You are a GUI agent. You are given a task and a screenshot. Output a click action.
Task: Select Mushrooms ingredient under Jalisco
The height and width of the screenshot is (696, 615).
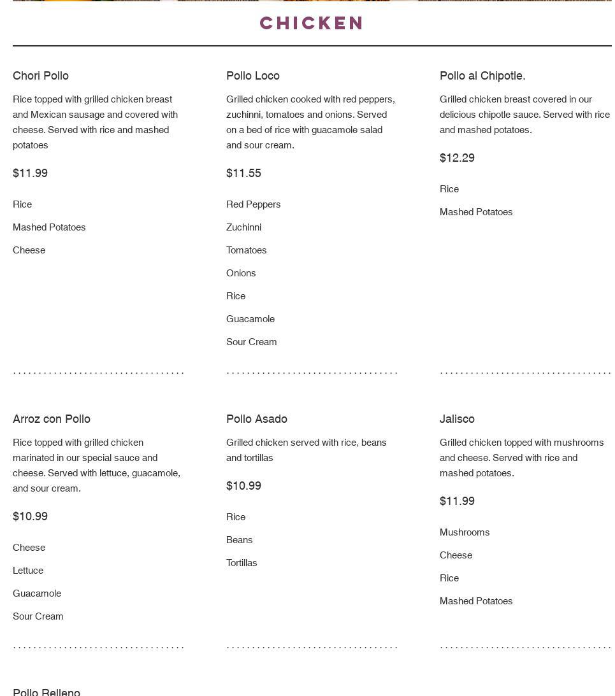pyautogui.click(x=465, y=532)
